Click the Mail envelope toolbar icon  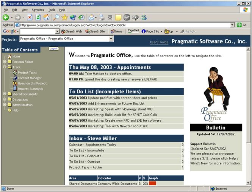[91, 17]
